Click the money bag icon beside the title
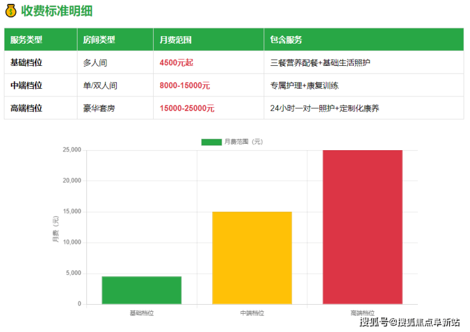Screen dimensions: 470x332 click(x=11, y=11)
